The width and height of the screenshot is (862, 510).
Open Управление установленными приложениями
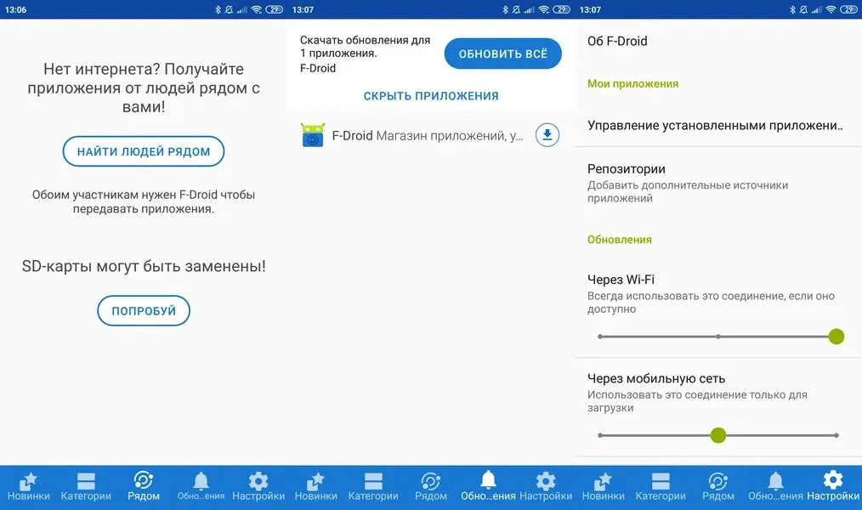tap(718, 125)
